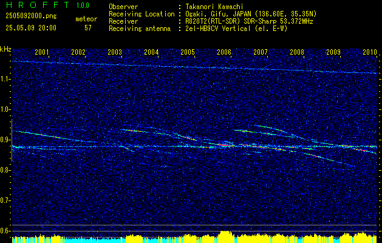The height and width of the screenshot is (243, 382).
Task: Click the 2005 time marker
Action: (x=188, y=52)
